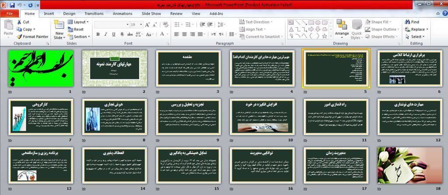Screen dimensions: 448x195
Task: Click the Clear Formatting icon
Action: (x=165, y=25)
